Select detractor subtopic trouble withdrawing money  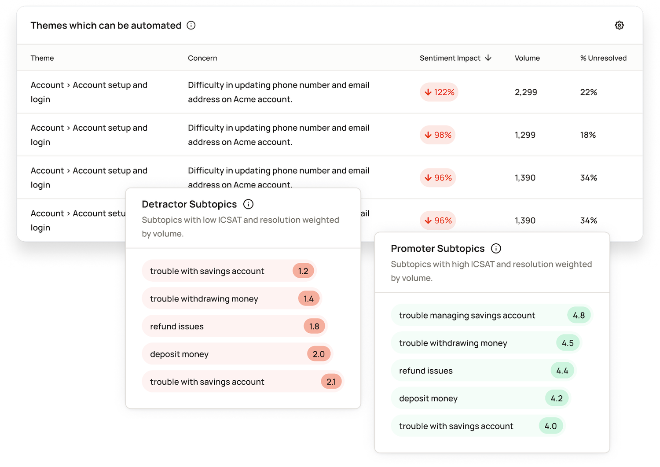tap(204, 299)
